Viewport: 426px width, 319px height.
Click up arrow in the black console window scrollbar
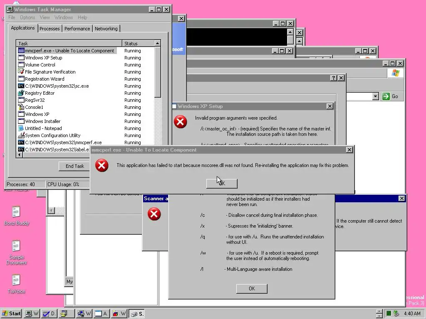click(x=290, y=32)
